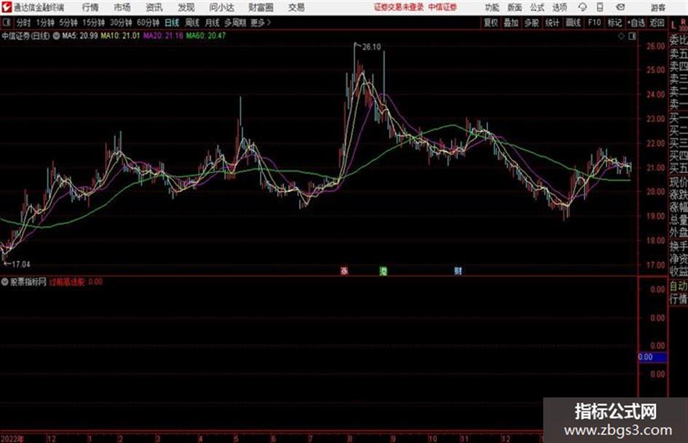Screen dimensions: 688x443
Task: Expand the indicator dropdown next to 中信证券(日线)
Action: click(56, 36)
